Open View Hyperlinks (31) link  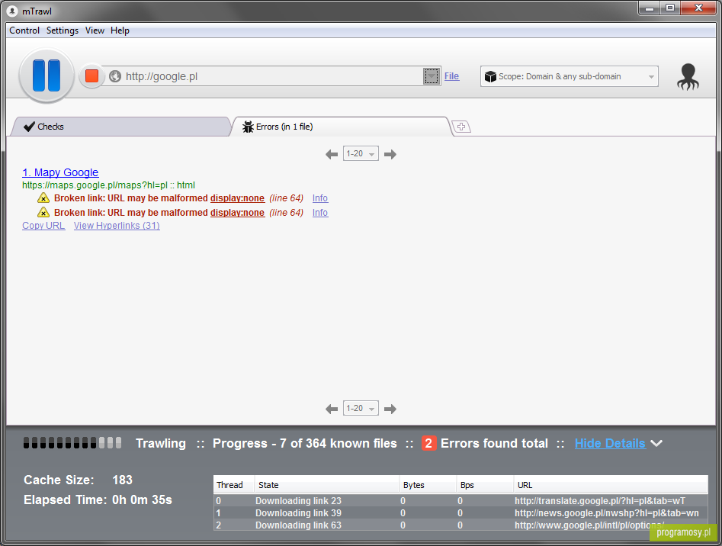(117, 226)
